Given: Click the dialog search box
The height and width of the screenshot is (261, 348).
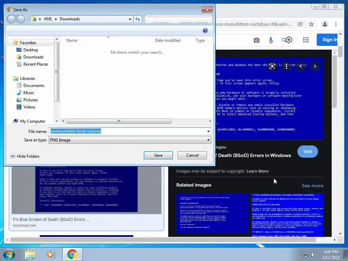Looking at the screenshot, I should (178, 19).
